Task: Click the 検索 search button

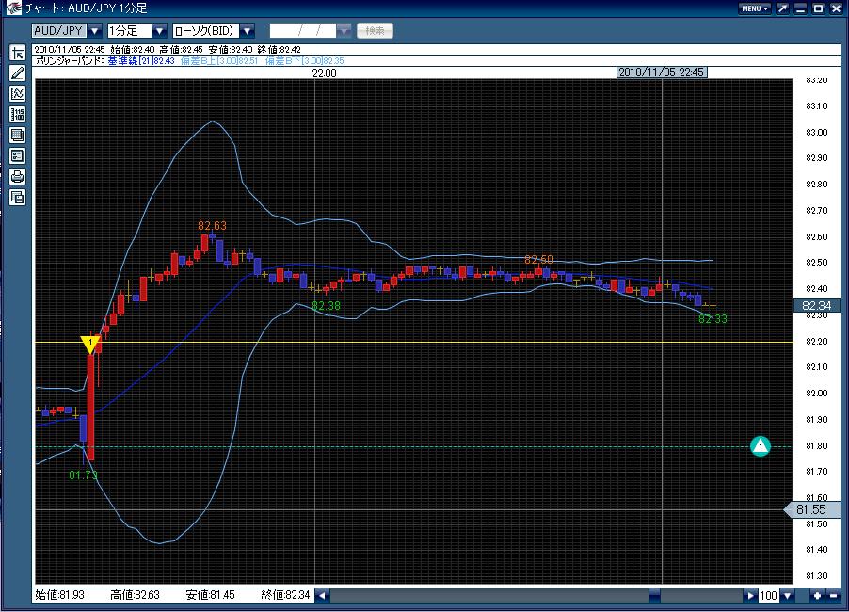Action: pos(375,31)
